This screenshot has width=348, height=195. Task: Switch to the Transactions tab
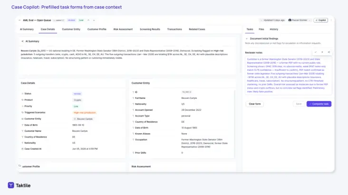[x=174, y=29]
